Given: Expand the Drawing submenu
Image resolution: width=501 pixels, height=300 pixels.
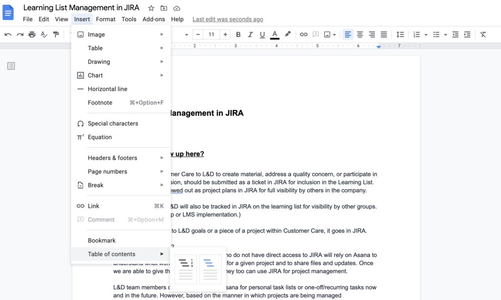Looking at the screenshot, I should tap(121, 62).
